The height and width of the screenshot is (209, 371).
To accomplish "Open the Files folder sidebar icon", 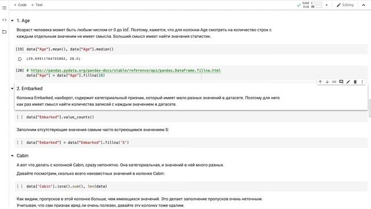I will [4, 32].
